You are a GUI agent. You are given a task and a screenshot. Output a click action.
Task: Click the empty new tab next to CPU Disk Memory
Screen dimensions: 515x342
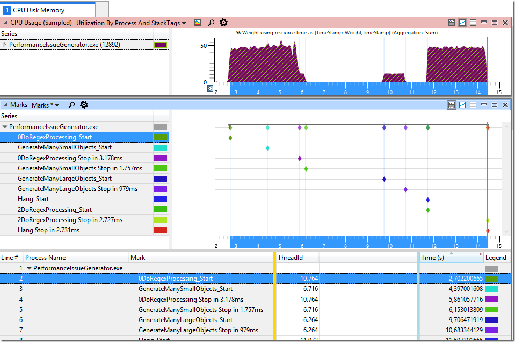102,9
